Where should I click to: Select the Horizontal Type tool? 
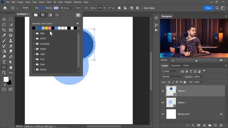tap(4, 62)
